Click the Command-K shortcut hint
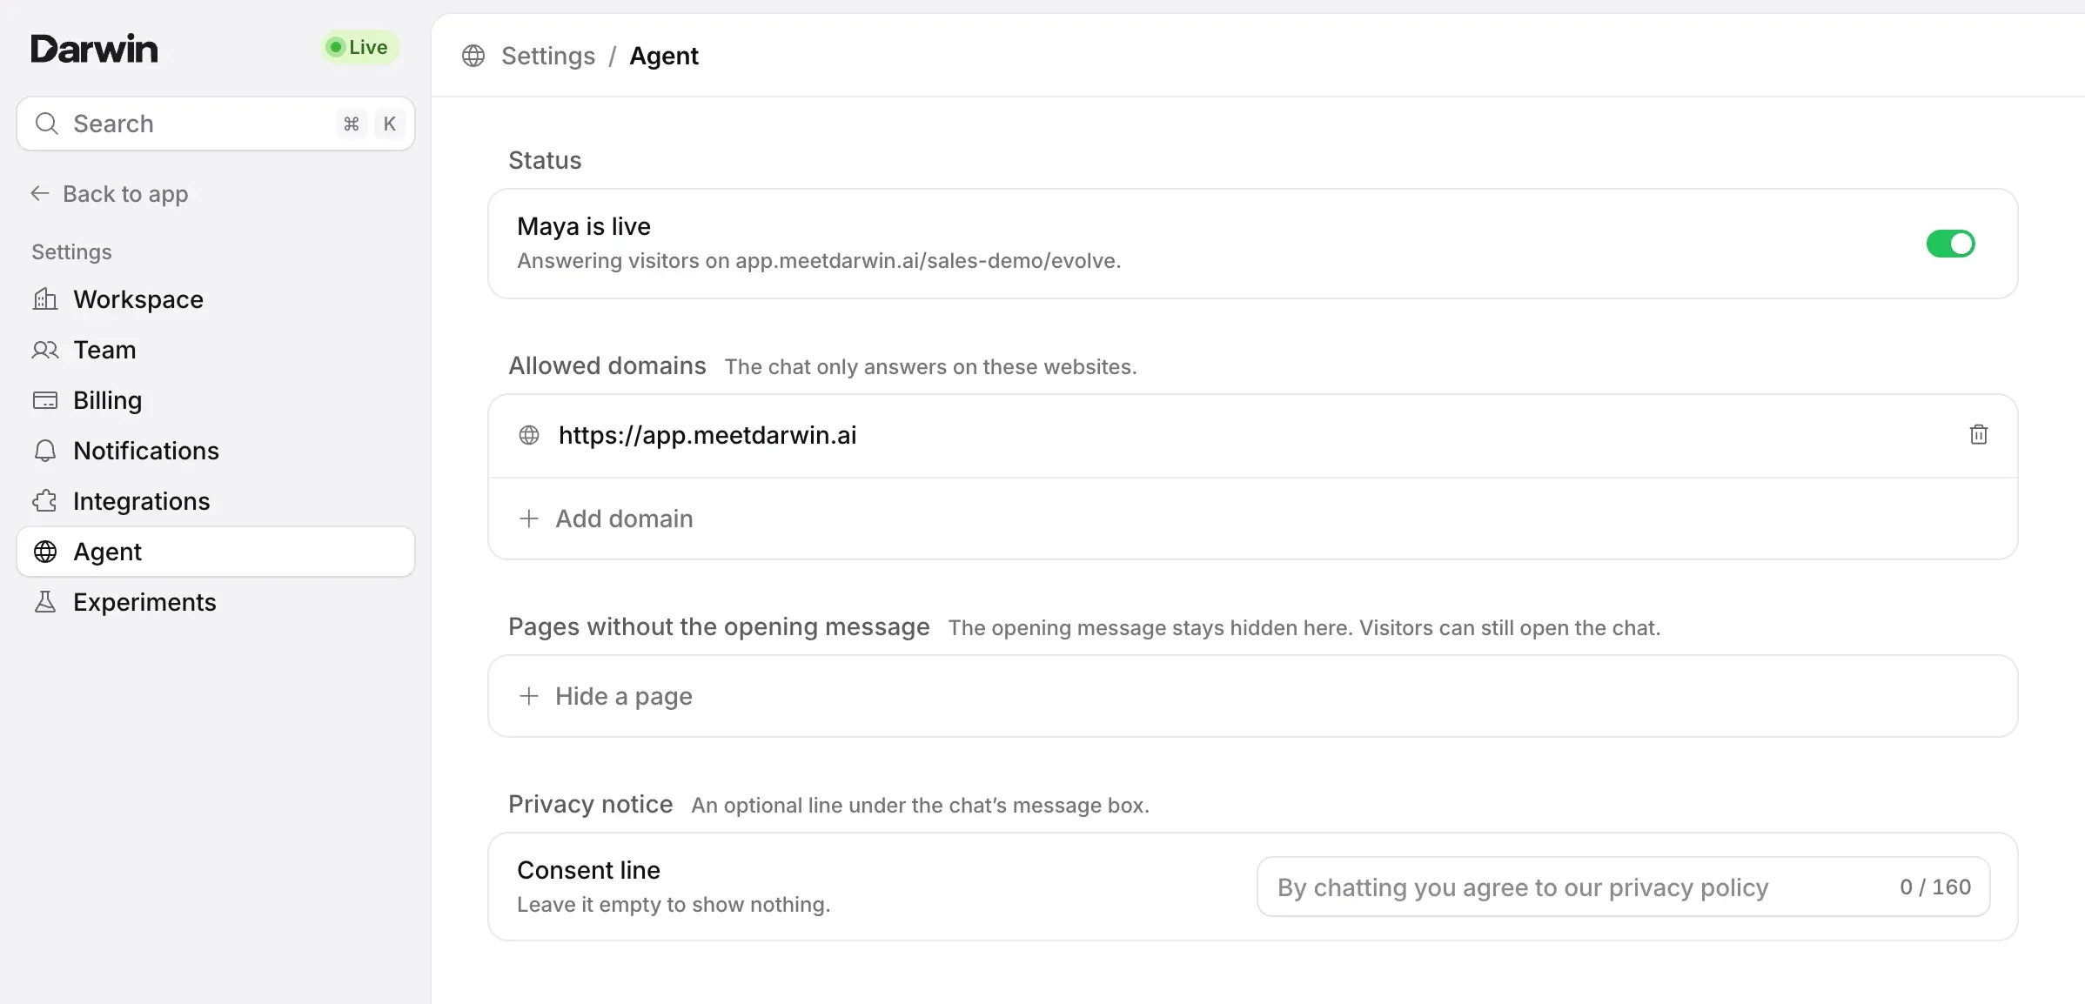 tap(370, 124)
